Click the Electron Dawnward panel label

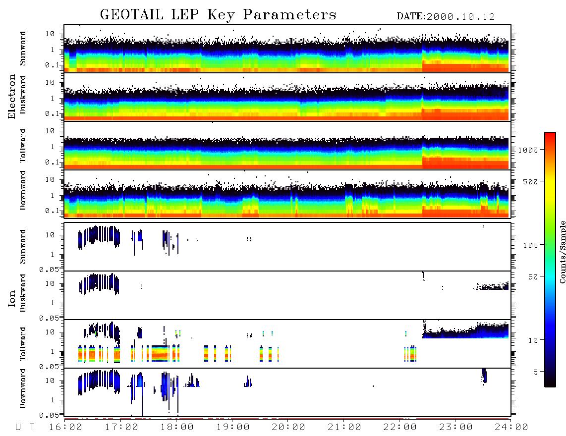(23, 191)
